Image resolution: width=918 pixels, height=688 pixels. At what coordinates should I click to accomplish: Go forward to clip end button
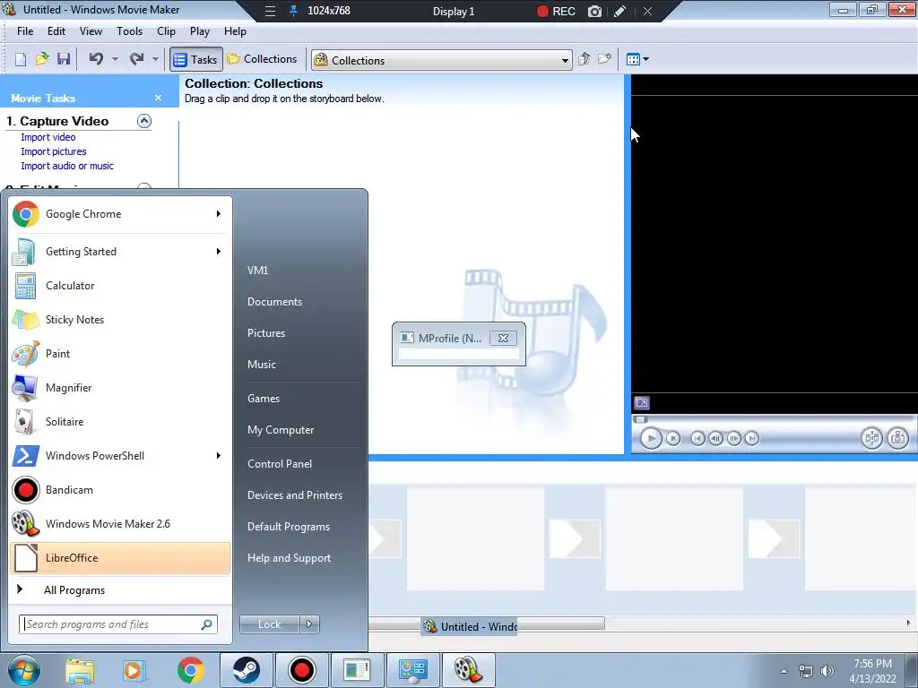click(x=752, y=438)
